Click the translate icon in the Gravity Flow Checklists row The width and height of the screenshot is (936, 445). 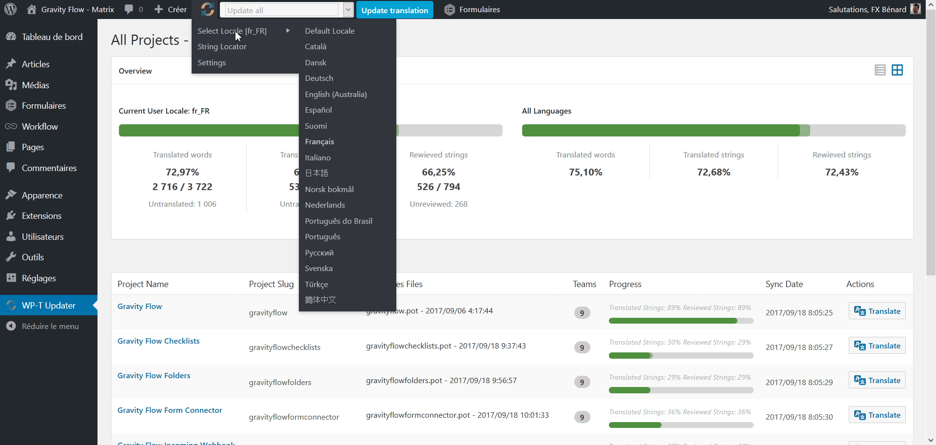pyautogui.click(x=860, y=346)
